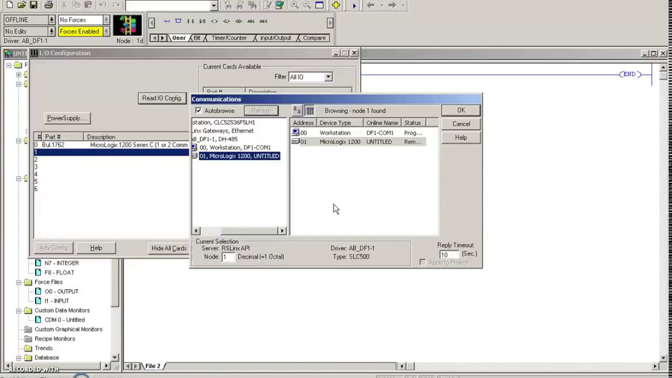The image size is (672, 378).
Task: Select the XIO examine-if-open instruction
Action: (202, 22)
